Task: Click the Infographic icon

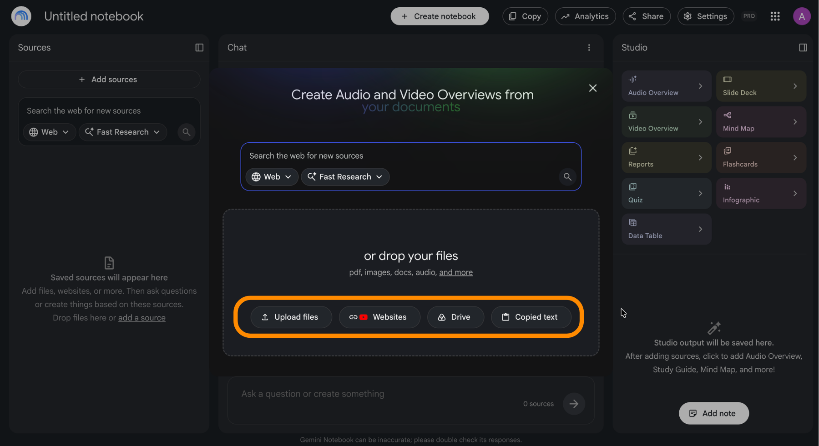Action: click(727, 187)
